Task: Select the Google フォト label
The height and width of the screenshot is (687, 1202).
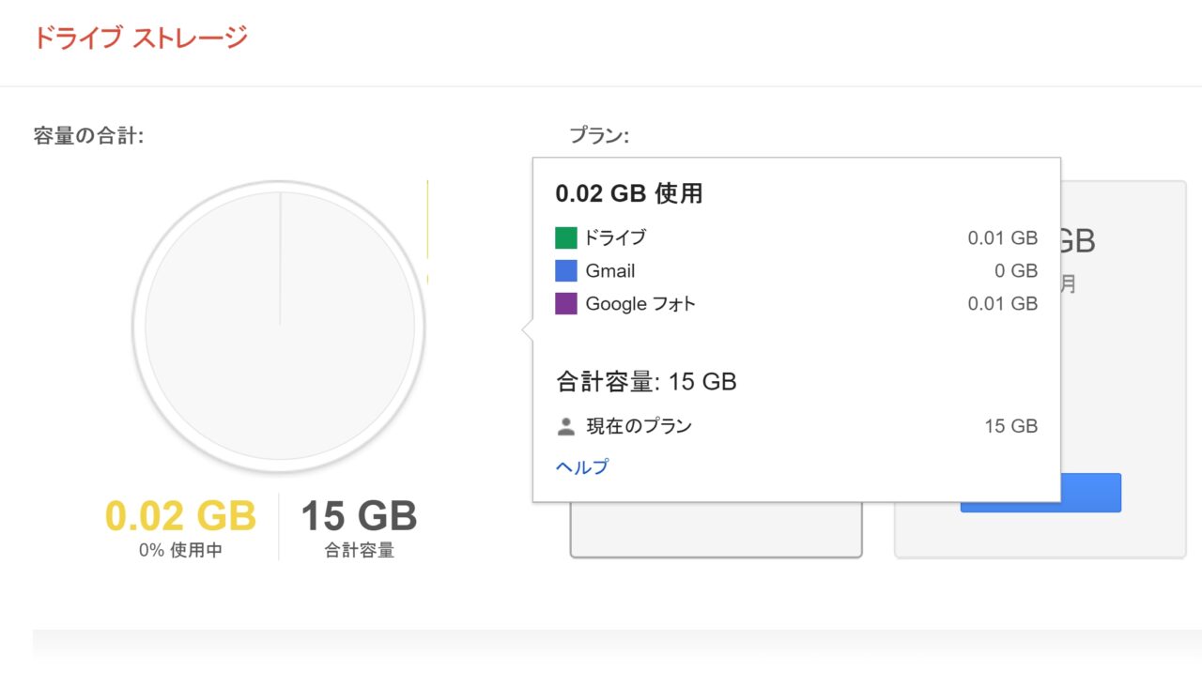Action: (x=640, y=304)
